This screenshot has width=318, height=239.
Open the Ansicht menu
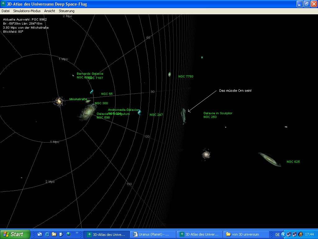50,11
